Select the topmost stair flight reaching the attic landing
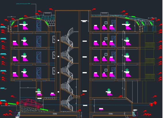163x118 pixels. (x=67, y=38)
